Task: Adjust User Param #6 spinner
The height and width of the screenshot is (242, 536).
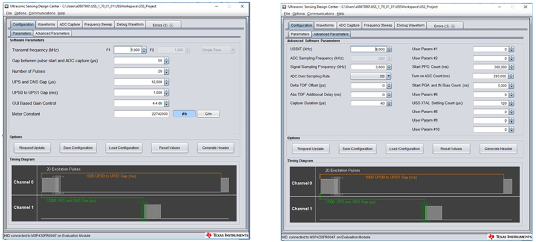Action: coord(511,94)
